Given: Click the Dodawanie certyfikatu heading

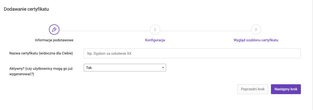Looking at the screenshot, I should (x=26, y=9).
